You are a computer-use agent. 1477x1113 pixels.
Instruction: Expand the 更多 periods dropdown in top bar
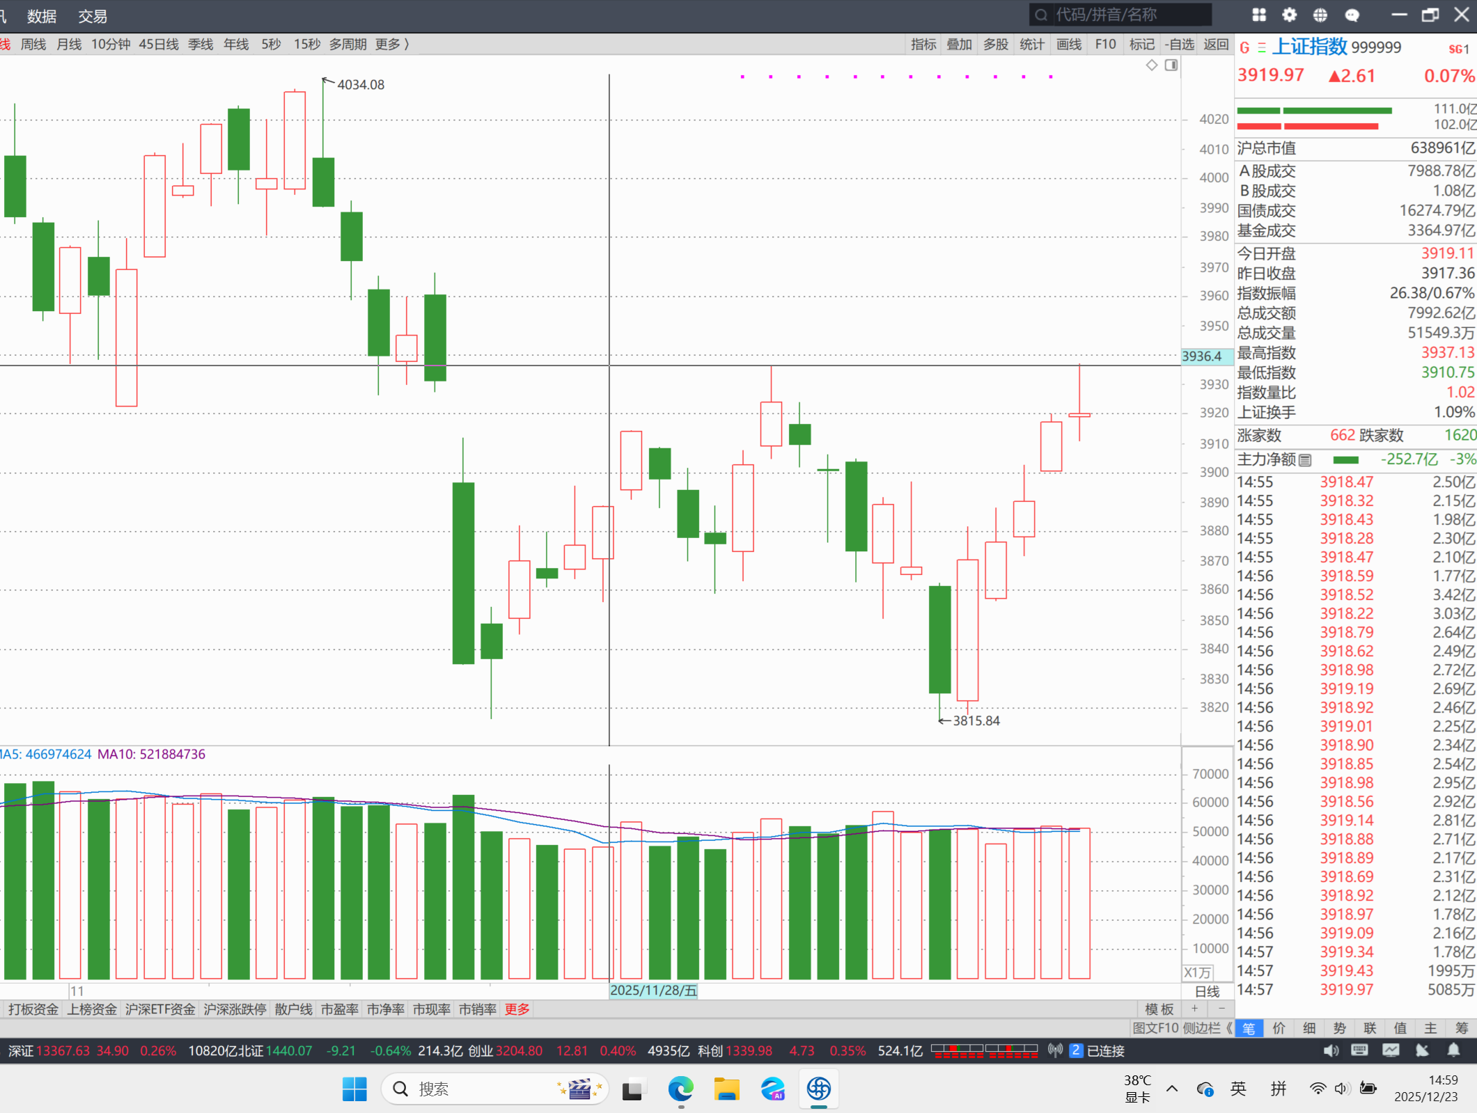(392, 45)
